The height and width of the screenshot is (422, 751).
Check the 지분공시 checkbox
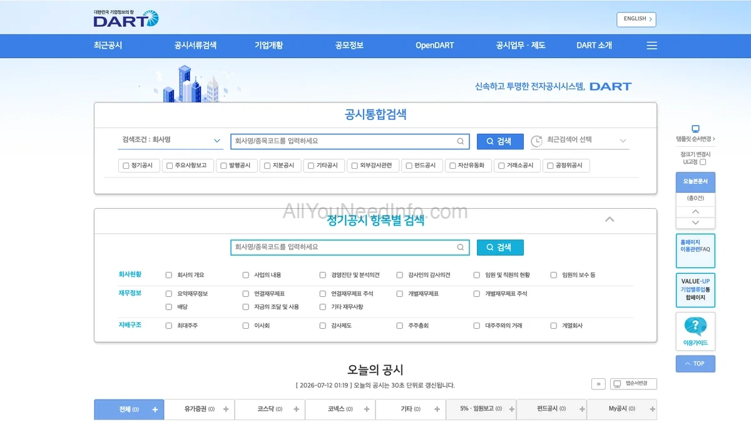coord(267,166)
